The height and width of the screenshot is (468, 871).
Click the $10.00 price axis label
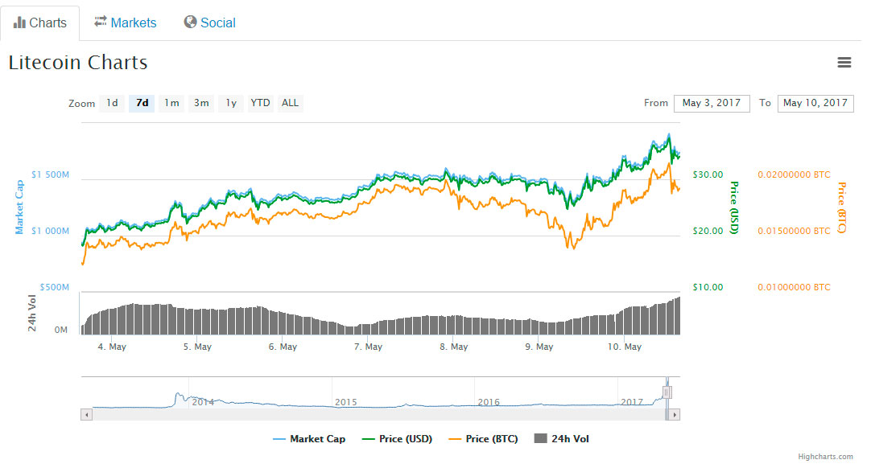[708, 287]
